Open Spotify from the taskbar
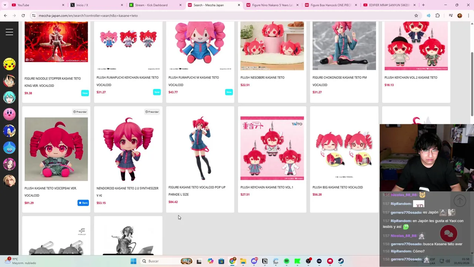 (287, 261)
